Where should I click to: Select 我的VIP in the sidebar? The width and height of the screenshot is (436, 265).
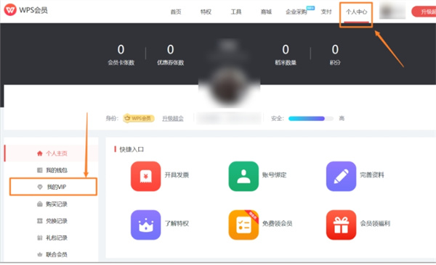pos(53,187)
